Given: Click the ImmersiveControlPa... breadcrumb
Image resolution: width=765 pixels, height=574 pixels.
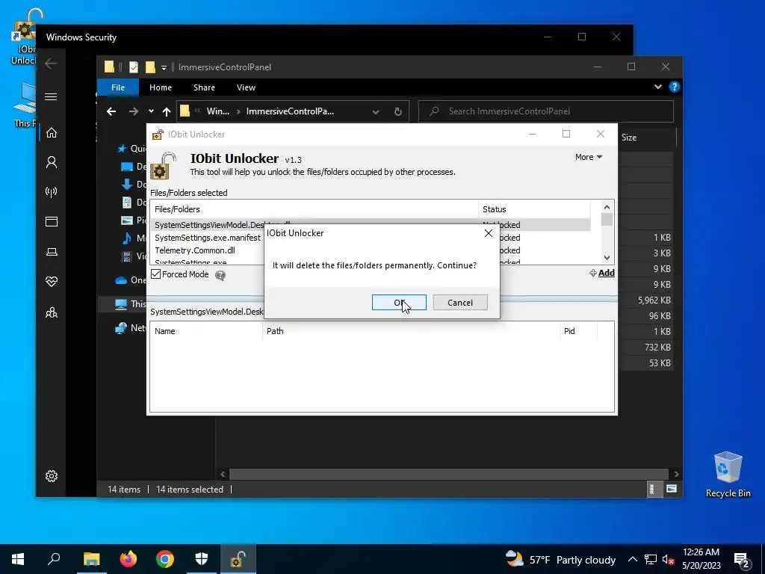Looking at the screenshot, I should (290, 111).
